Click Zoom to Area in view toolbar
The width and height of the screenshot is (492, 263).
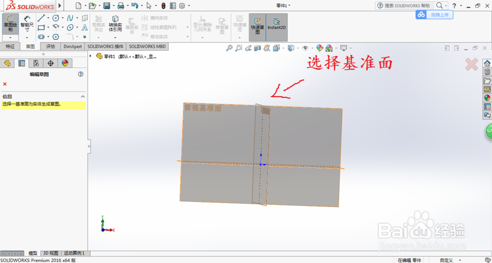tap(239, 48)
